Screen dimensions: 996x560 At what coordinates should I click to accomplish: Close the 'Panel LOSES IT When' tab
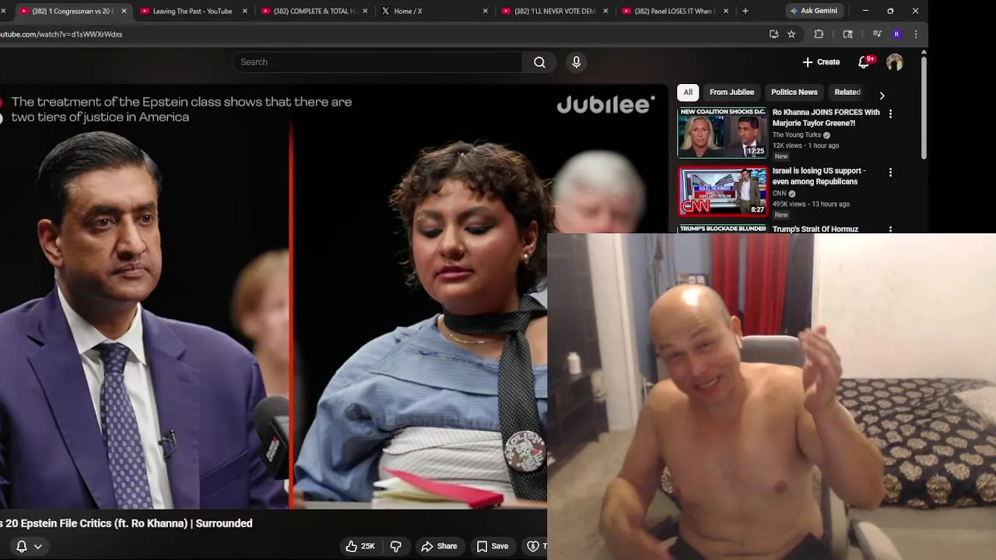click(726, 11)
